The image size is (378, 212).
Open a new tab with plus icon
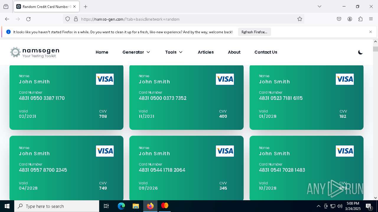tap(86, 6)
